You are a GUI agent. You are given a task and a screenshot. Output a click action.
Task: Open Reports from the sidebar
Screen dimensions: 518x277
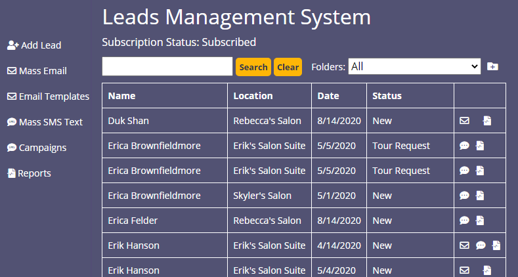29,173
